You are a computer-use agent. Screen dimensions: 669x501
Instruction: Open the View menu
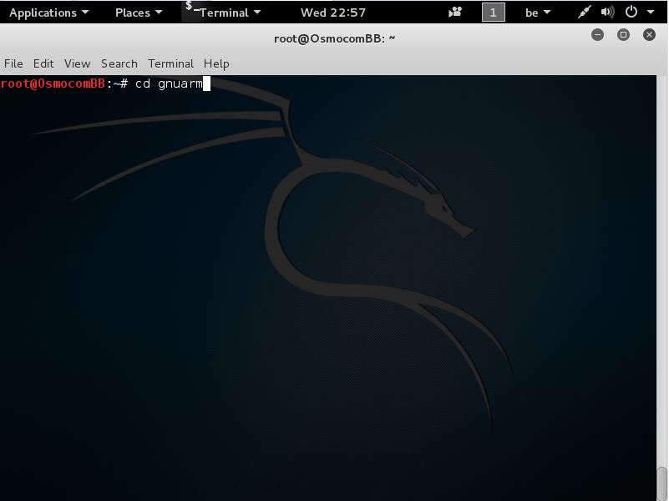(x=77, y=63)
